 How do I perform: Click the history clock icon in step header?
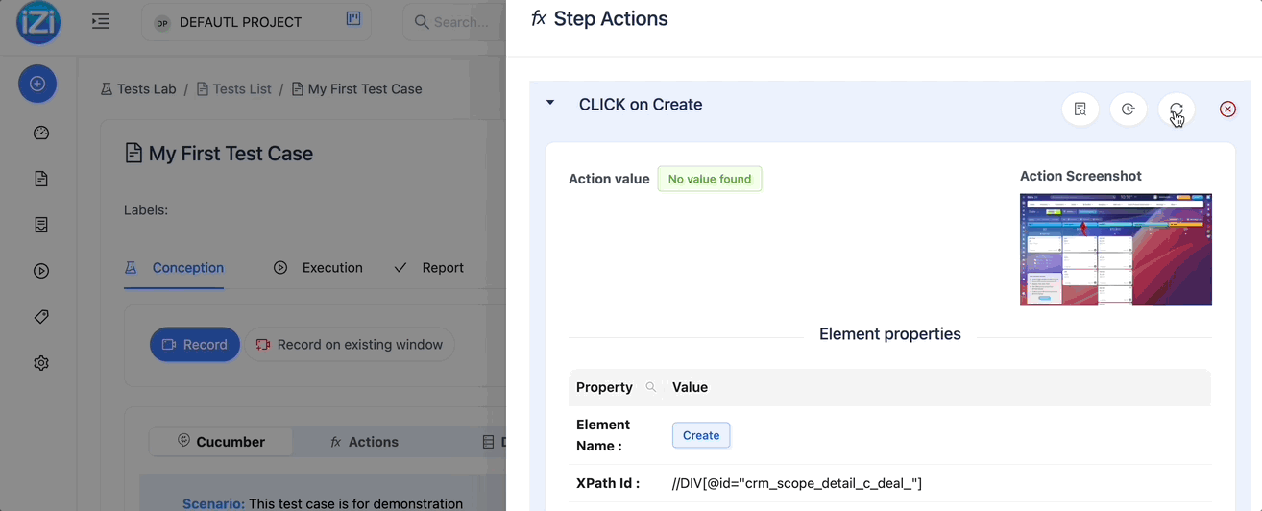point(1129,109)
